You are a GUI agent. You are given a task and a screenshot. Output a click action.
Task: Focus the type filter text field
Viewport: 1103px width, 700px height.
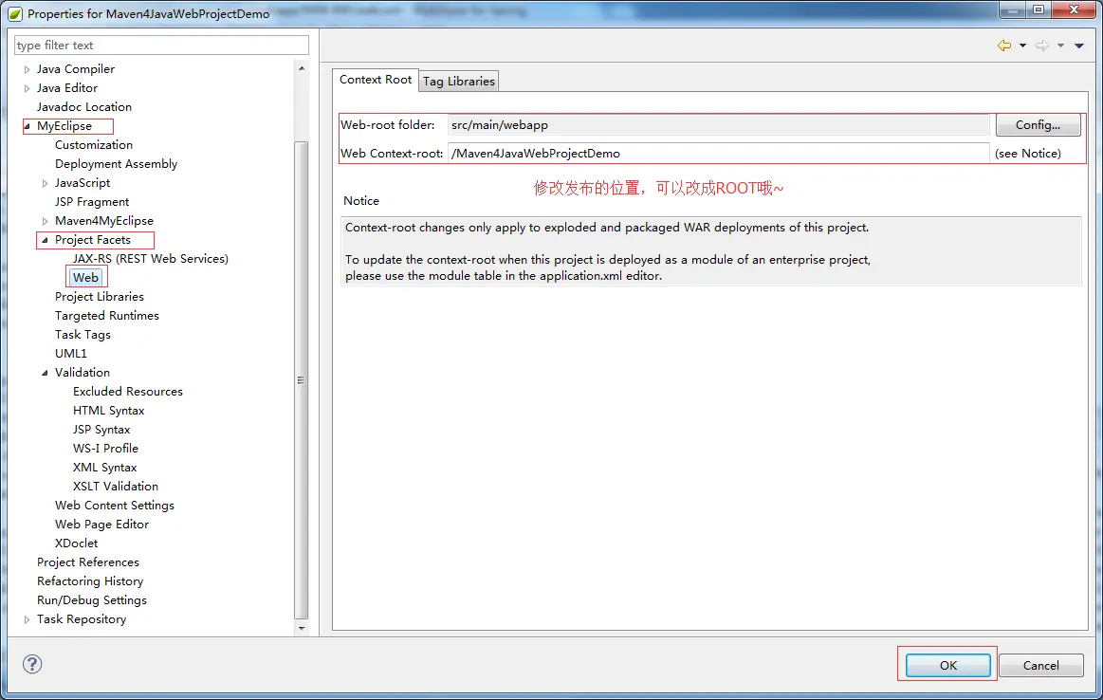click(161, 45)
